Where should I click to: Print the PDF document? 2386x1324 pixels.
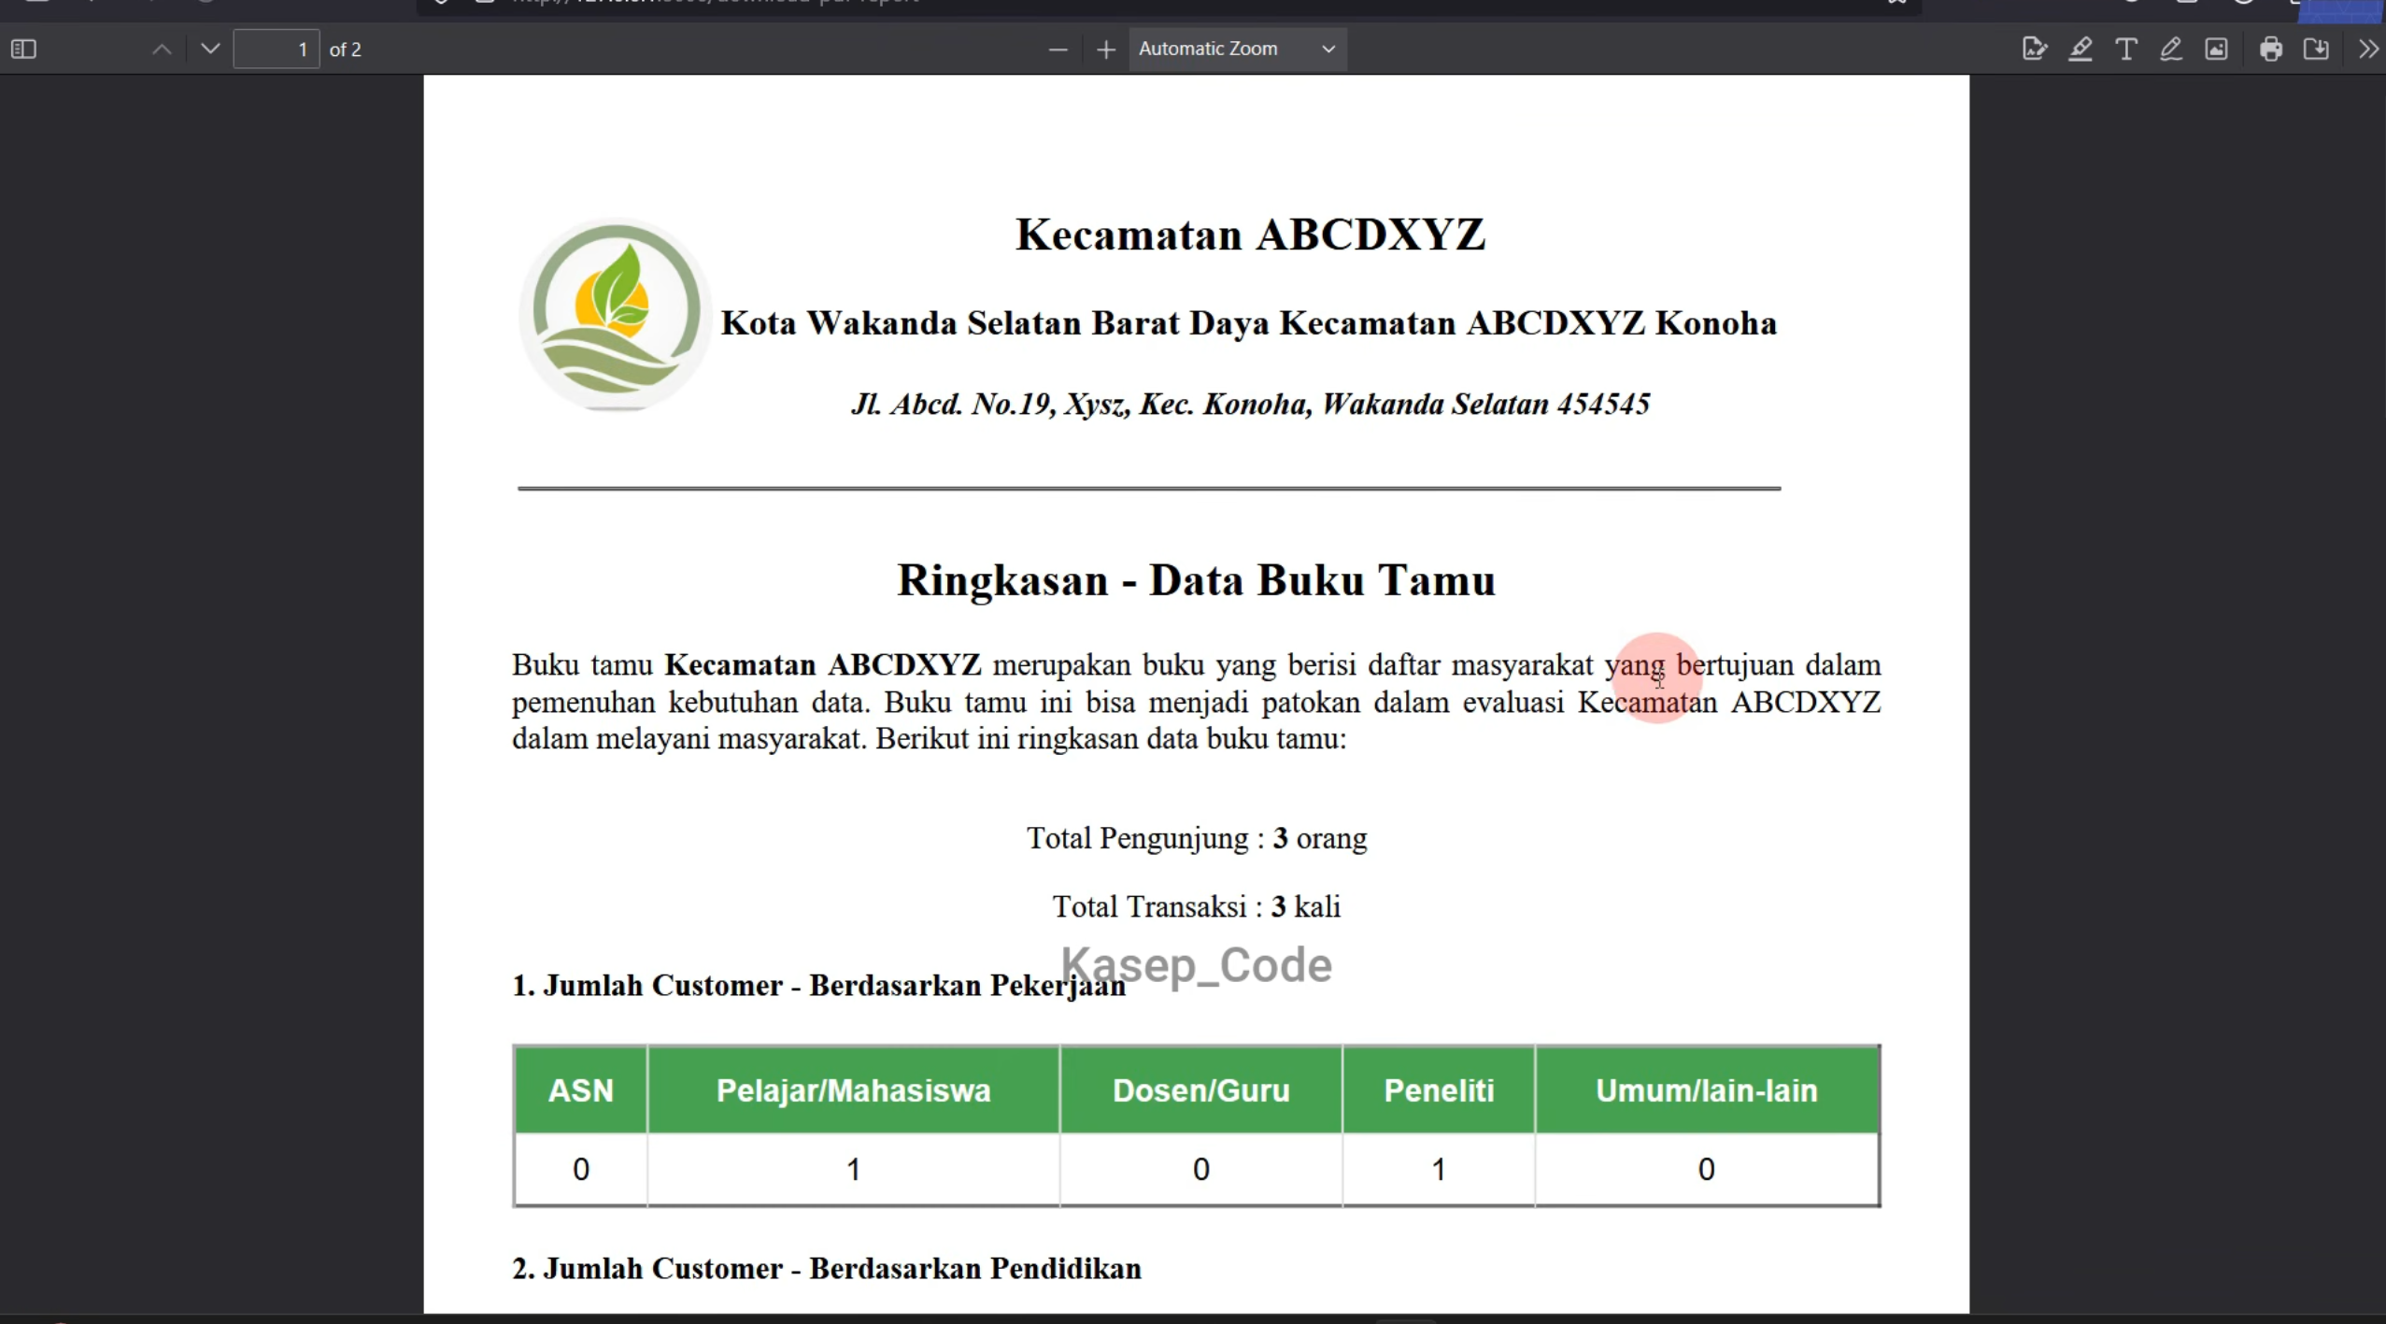coord(2271,49)
